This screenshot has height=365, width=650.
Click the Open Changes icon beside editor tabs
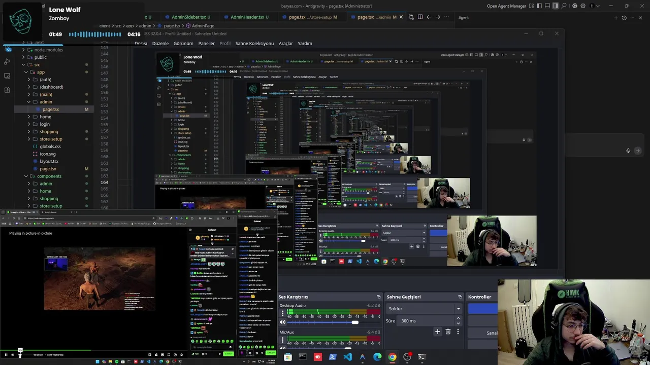pos(411,17)
